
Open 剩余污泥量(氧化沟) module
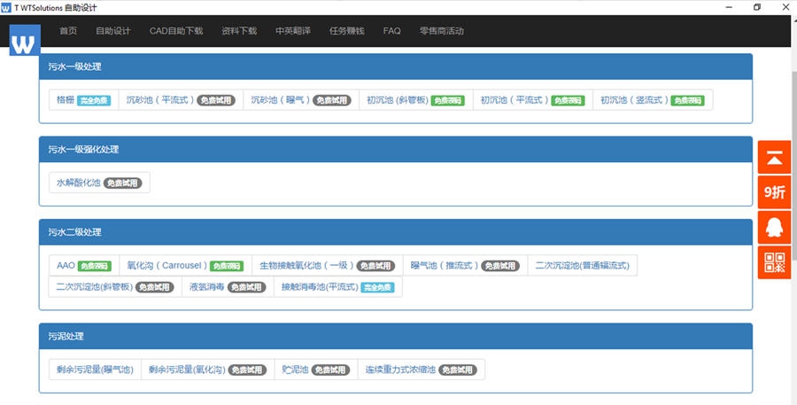(x=208, y=370)
